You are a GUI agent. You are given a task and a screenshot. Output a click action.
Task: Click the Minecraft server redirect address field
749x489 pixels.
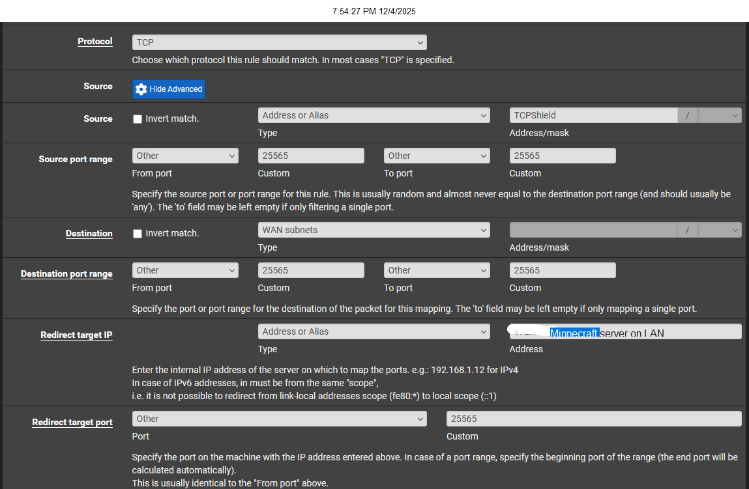tap(623, 331)
